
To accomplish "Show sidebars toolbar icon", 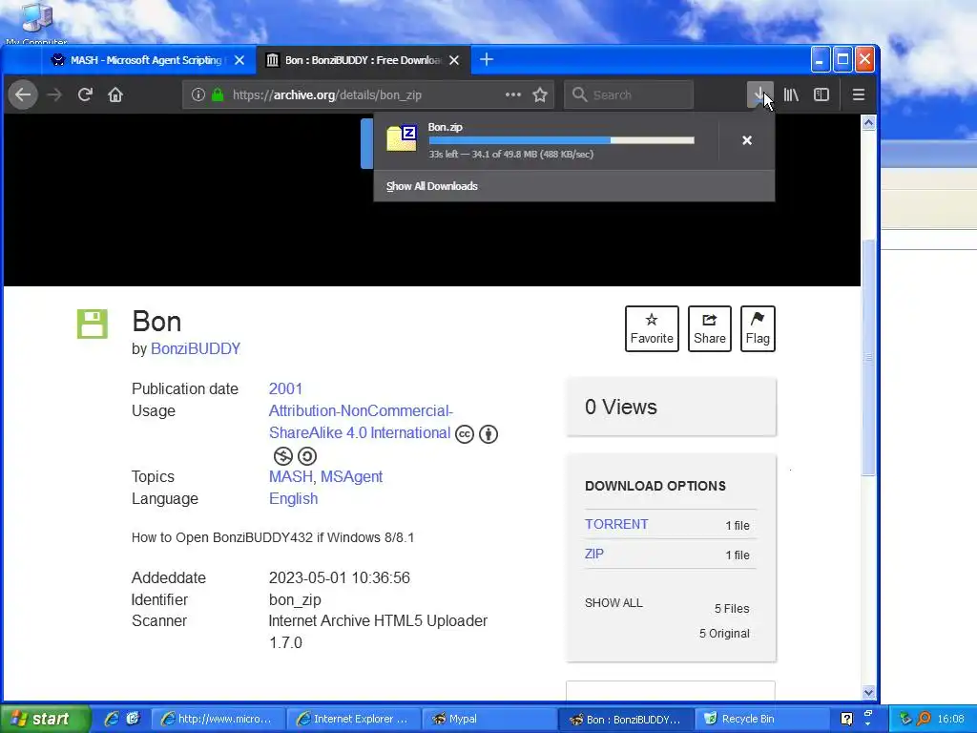I will click(x=821, y=94).
